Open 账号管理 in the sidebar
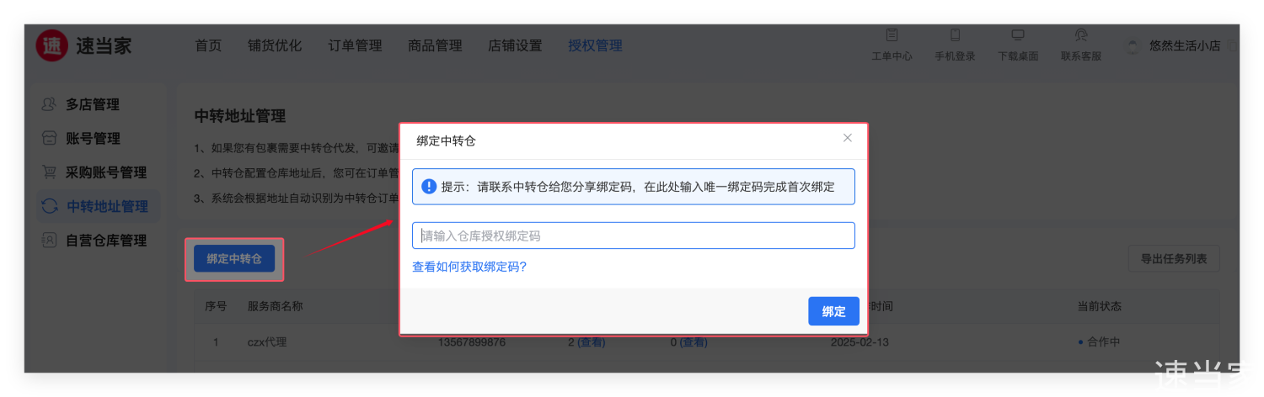This screenshot has height=397, width=1264. [x=93, y=139]
